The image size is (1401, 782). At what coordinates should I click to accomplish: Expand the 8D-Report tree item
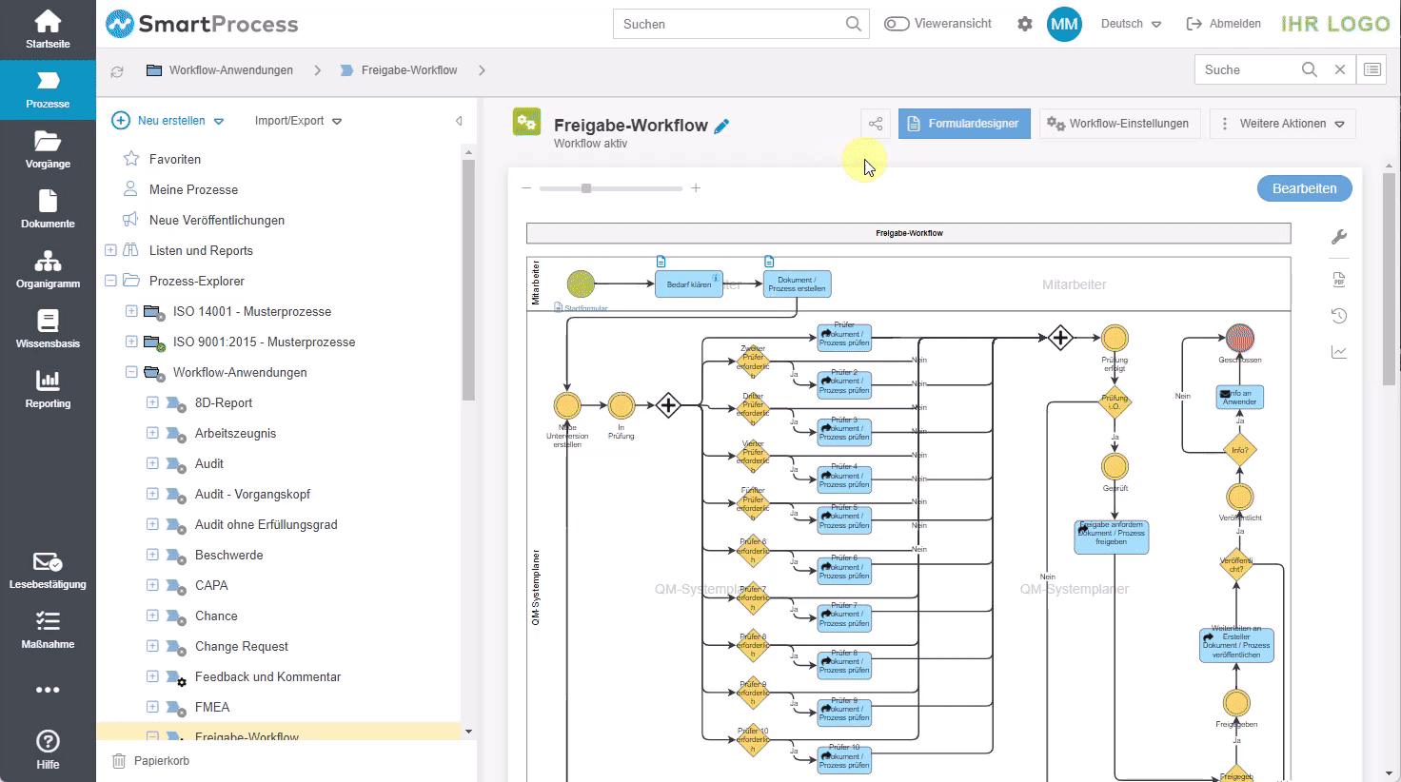pos(152,402)
